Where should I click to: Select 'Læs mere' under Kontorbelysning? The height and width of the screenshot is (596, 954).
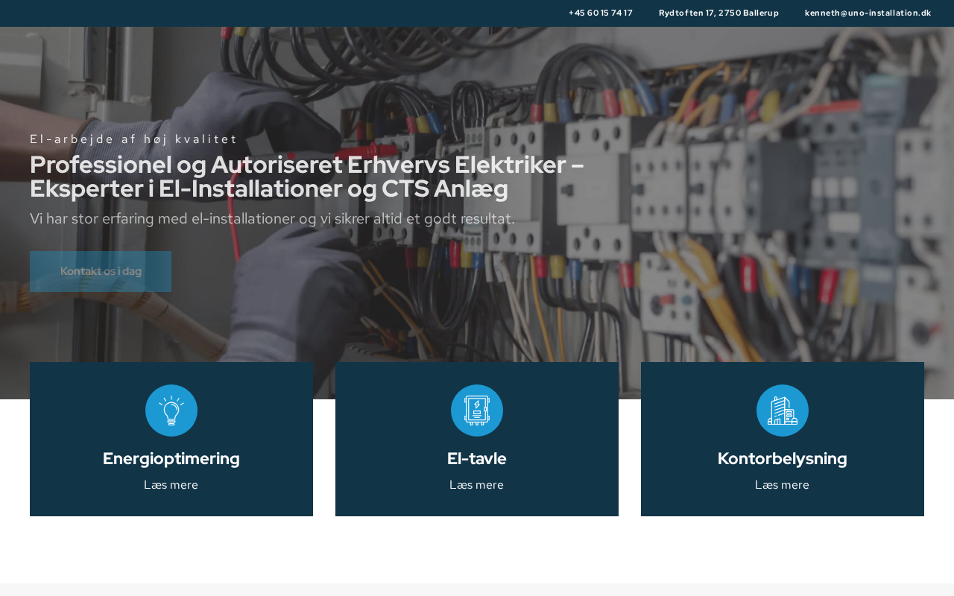tap(783, 485)
